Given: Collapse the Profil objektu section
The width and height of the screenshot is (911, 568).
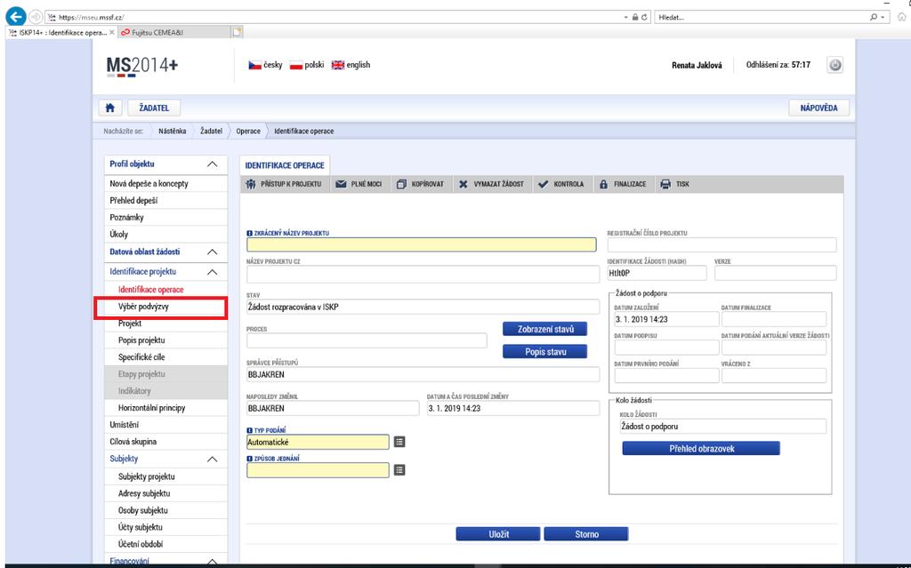Looking at the screenshot, I should [212, 164].
